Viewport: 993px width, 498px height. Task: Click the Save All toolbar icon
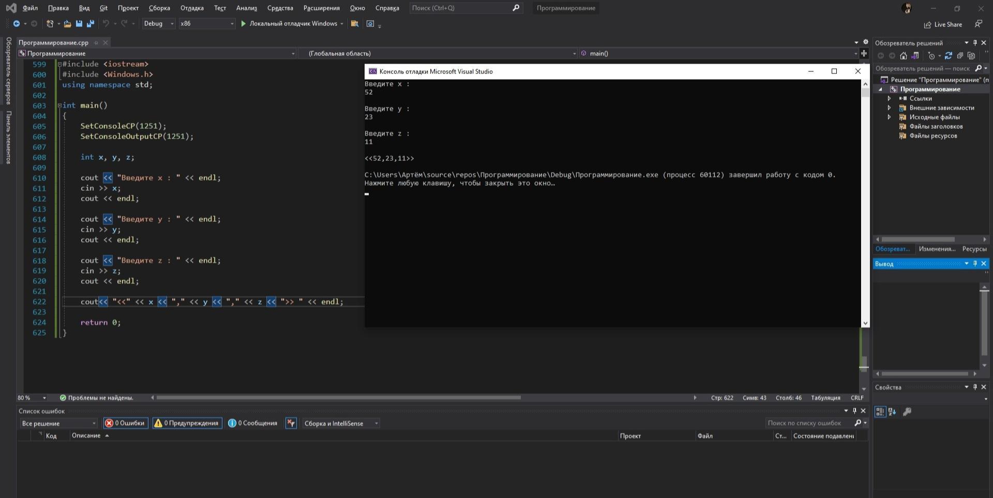point(90,24)
